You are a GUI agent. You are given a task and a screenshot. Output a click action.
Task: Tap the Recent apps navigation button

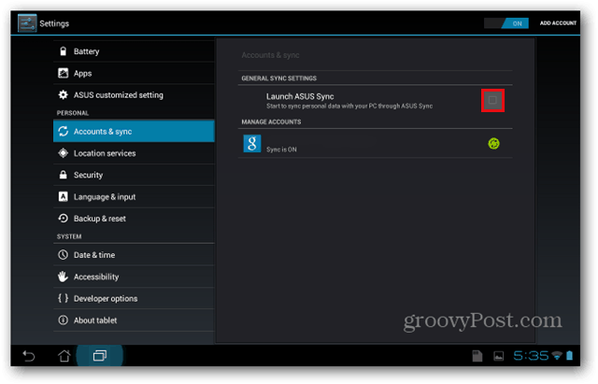pyautogui.click(x=100, y=356)
